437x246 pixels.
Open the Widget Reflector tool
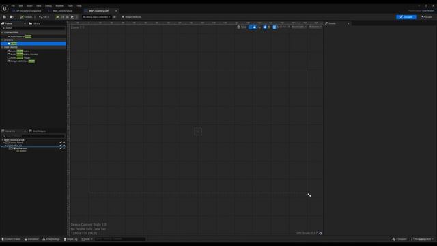point(132,17)
